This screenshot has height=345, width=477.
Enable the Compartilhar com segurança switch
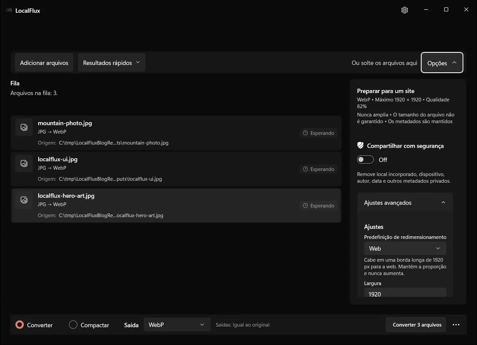coord(365,160)
